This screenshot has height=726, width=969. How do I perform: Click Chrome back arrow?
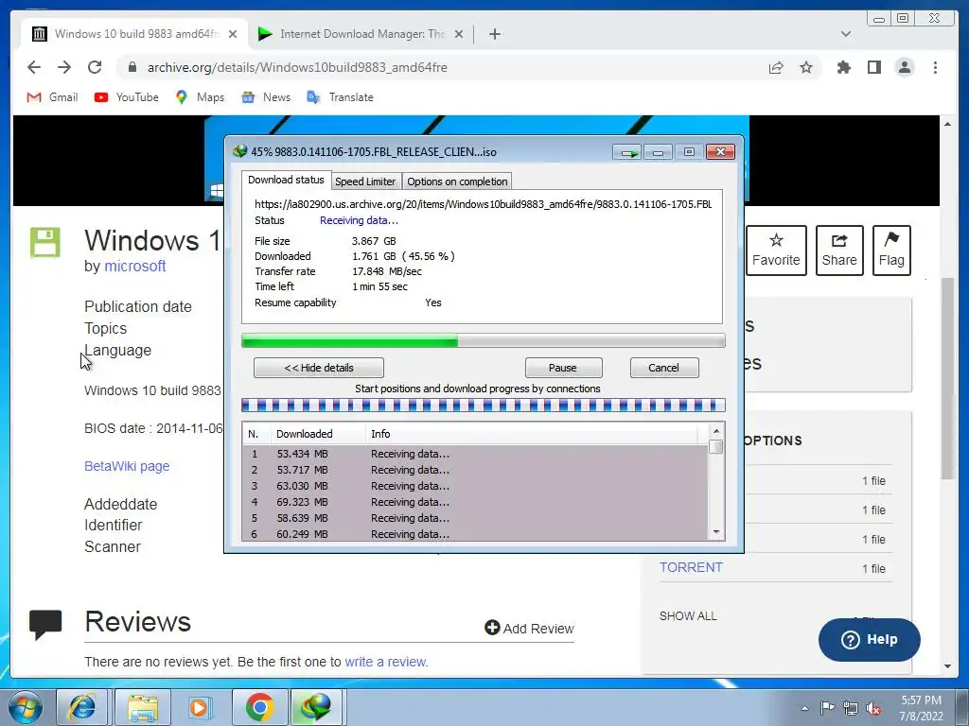click(34, 67)
